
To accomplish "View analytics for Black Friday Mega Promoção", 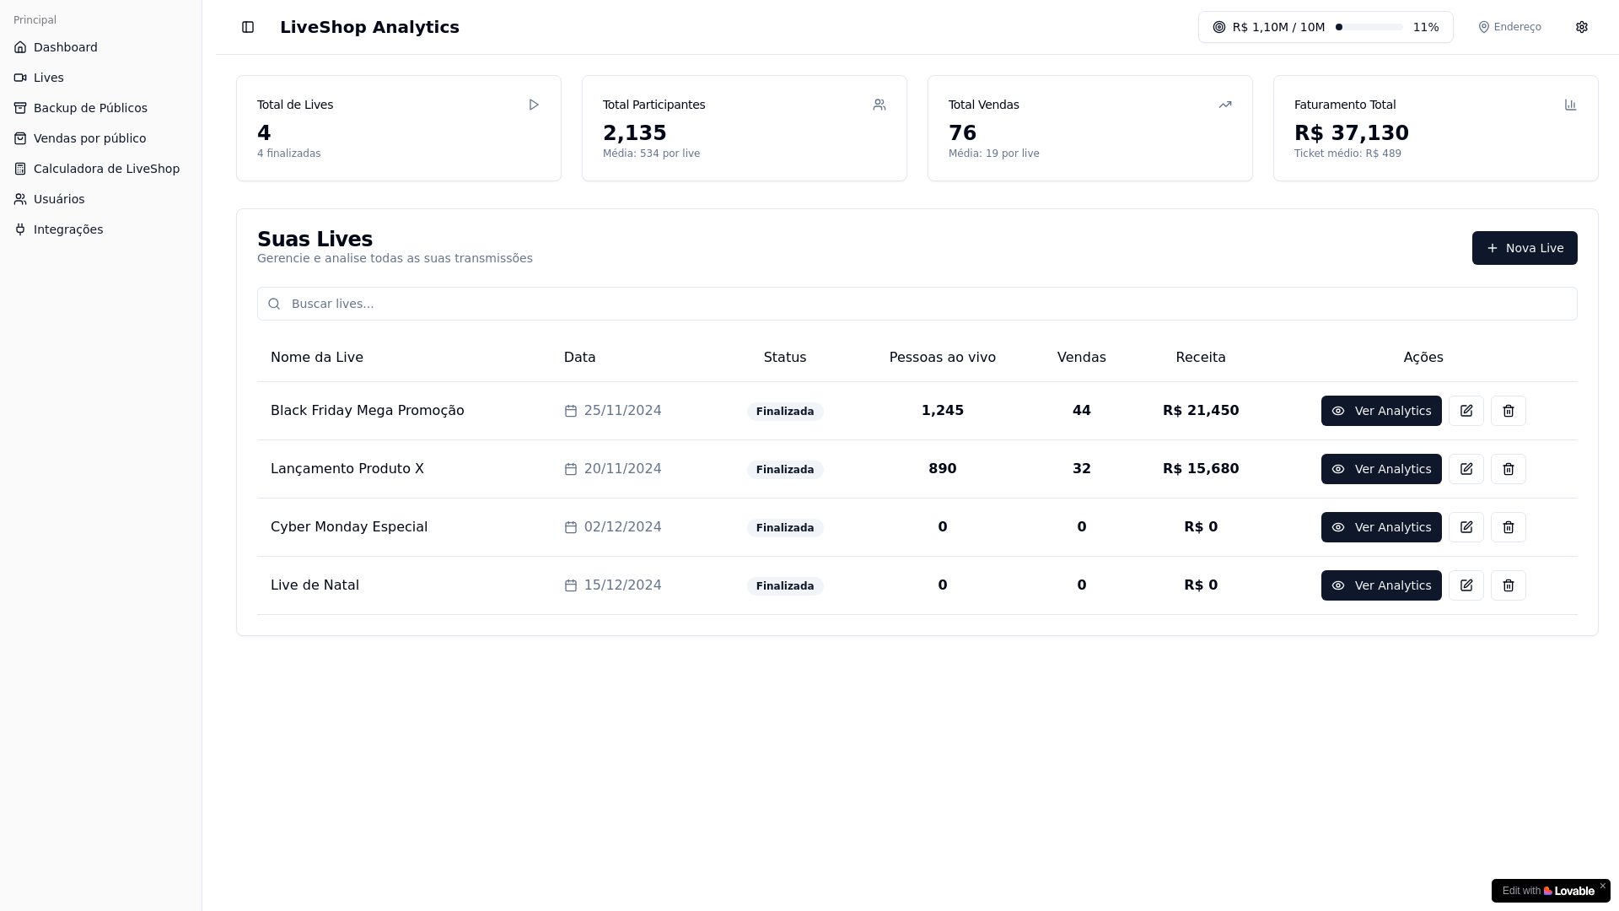I will click(x=1381, y=411).
